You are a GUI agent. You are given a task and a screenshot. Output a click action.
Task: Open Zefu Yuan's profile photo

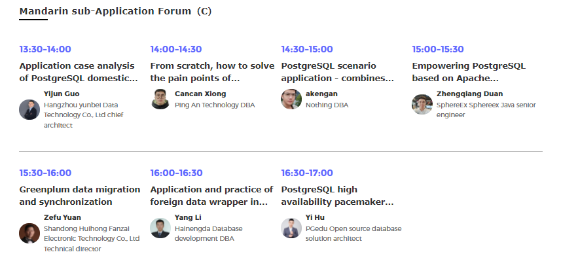(29, 233)
